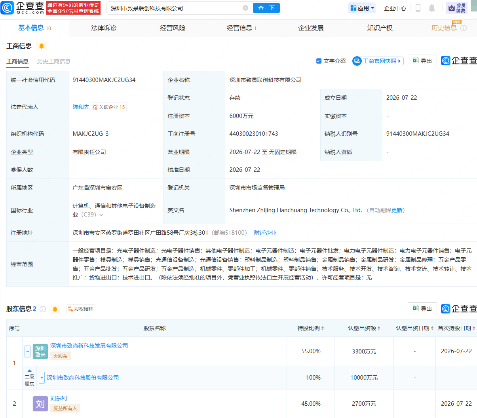Click the Qcc 企查查 logo
The height and width of the screenshot is (418, 477).
(23, 8)
